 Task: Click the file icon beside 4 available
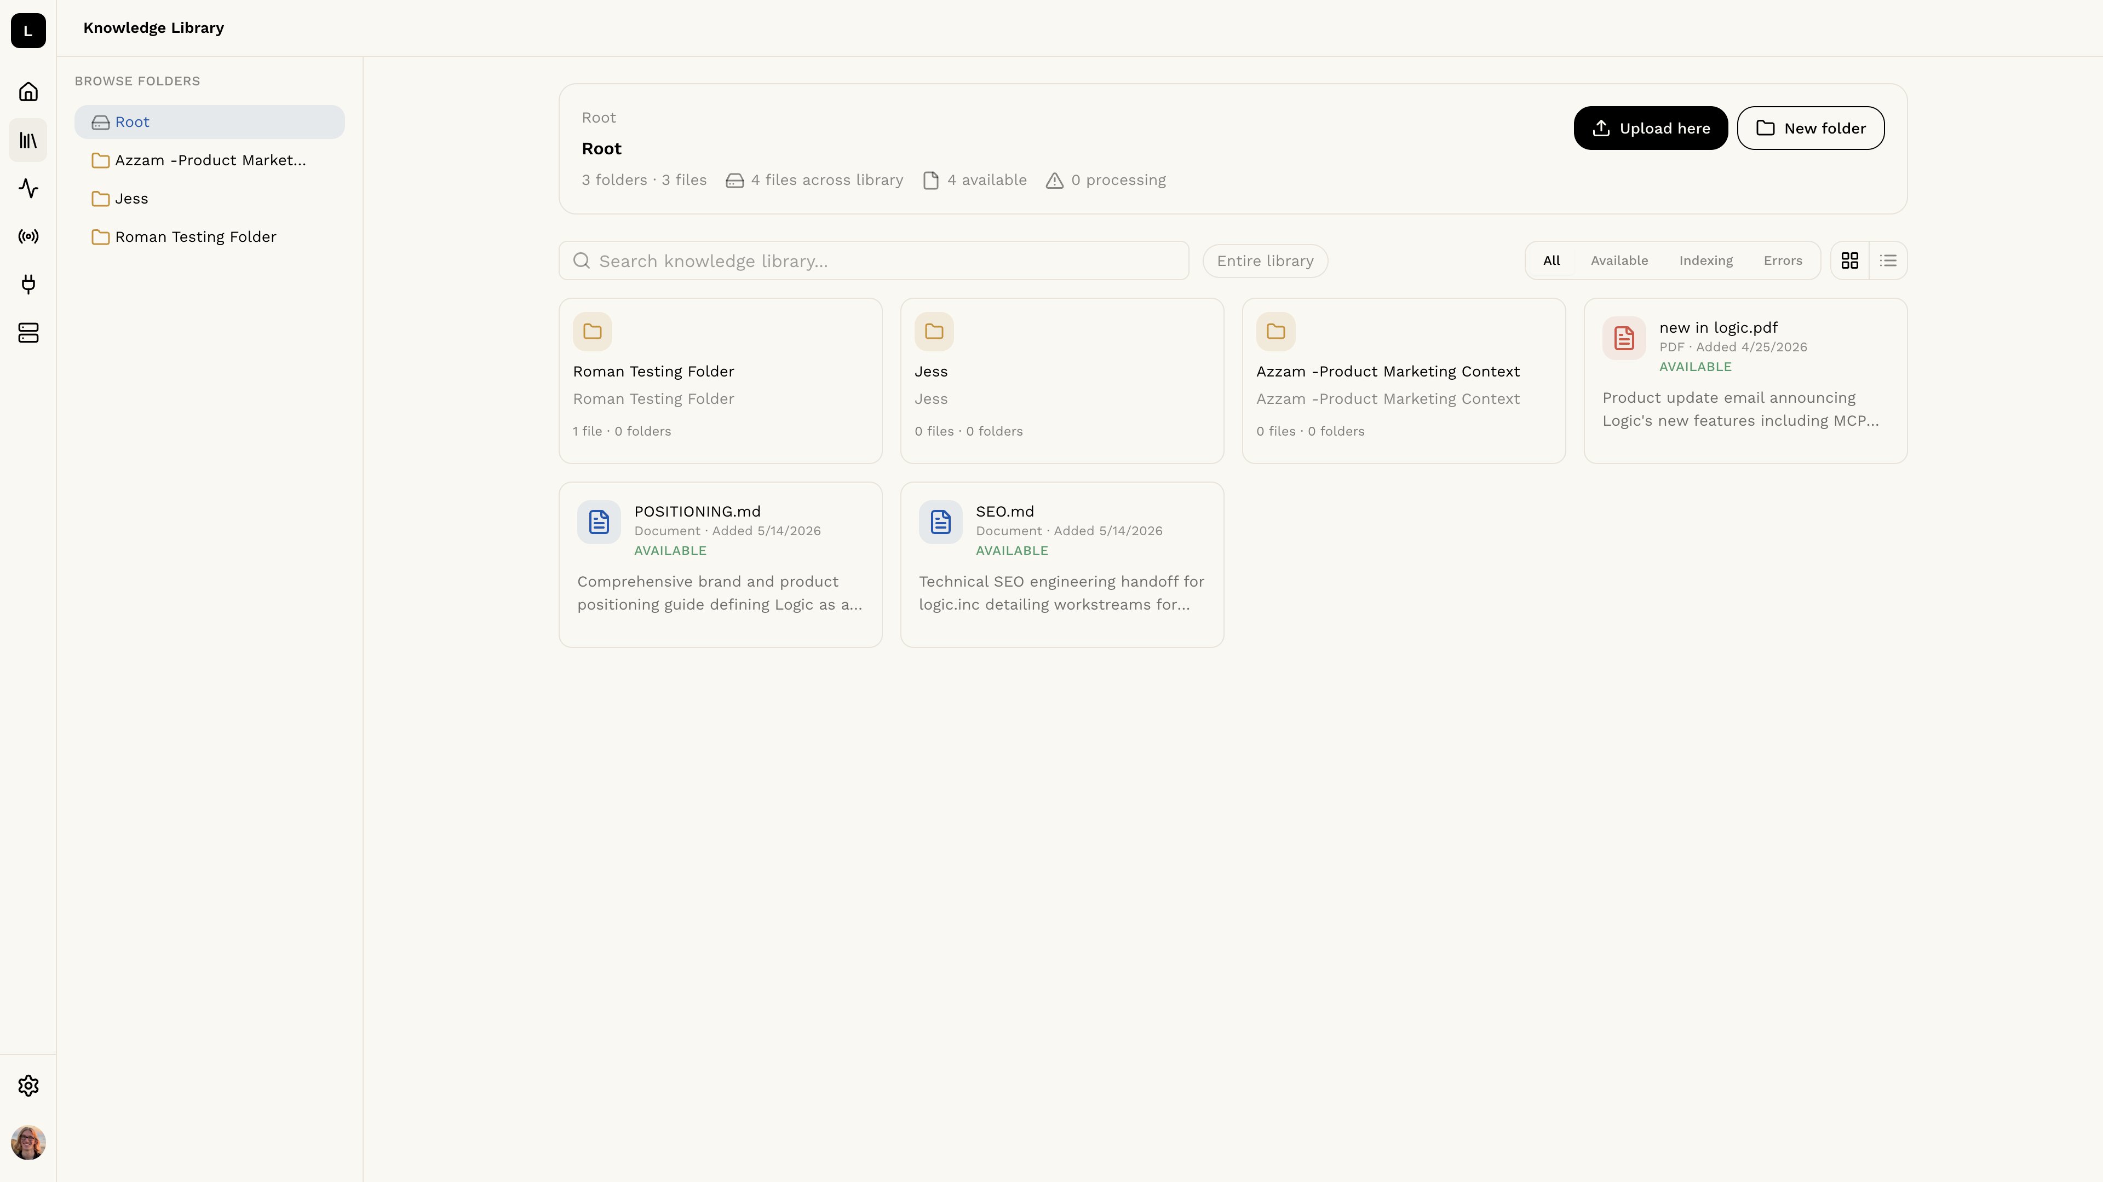930,181
